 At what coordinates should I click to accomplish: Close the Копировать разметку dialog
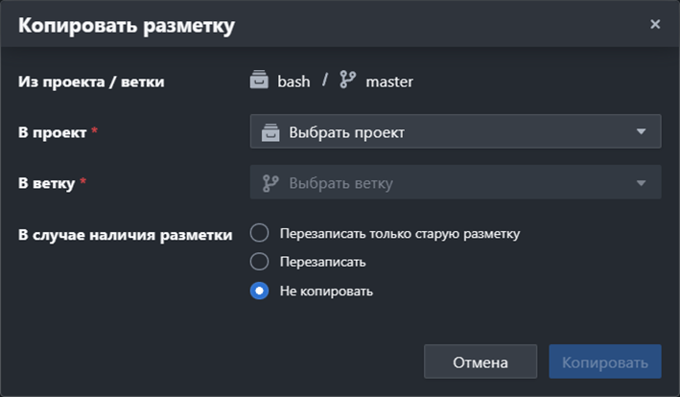point(655,24)
